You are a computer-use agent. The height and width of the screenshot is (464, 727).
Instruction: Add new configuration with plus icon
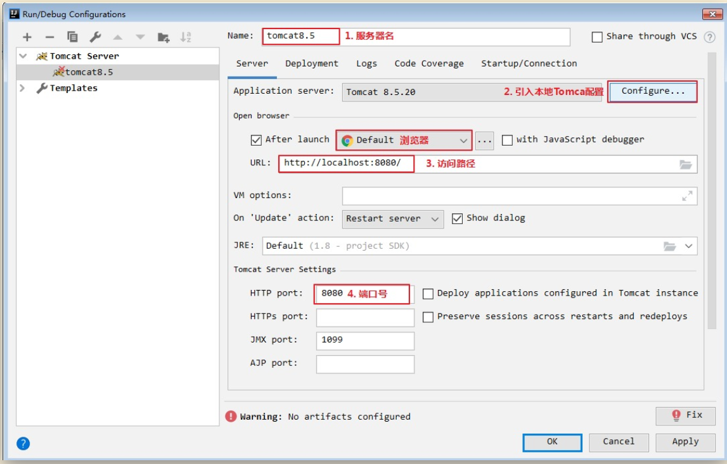coord(27,37)
